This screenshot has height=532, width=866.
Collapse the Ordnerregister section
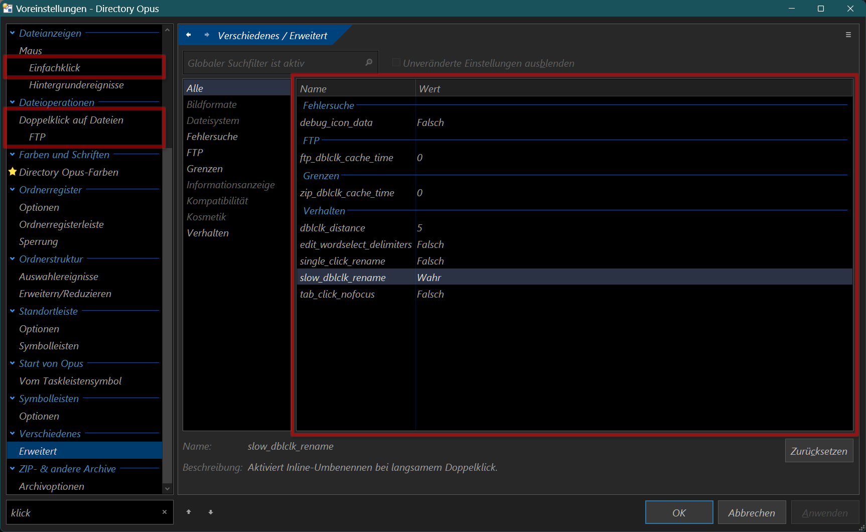pyautogui.click(x=13, y=190)
